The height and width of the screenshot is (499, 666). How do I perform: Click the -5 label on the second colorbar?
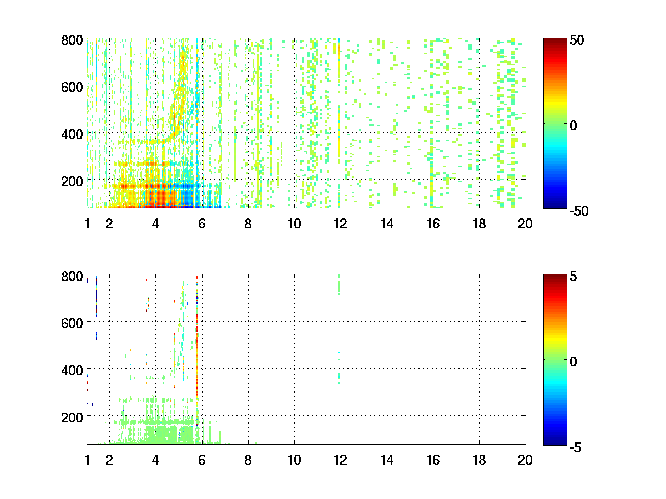coord(575,446)
